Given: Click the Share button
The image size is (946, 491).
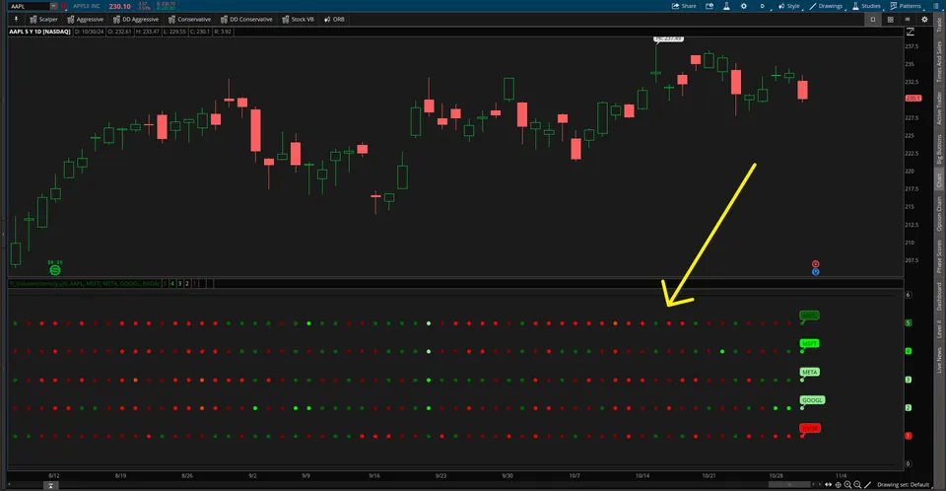Looking at the screenshot, I should pos(684,6).
